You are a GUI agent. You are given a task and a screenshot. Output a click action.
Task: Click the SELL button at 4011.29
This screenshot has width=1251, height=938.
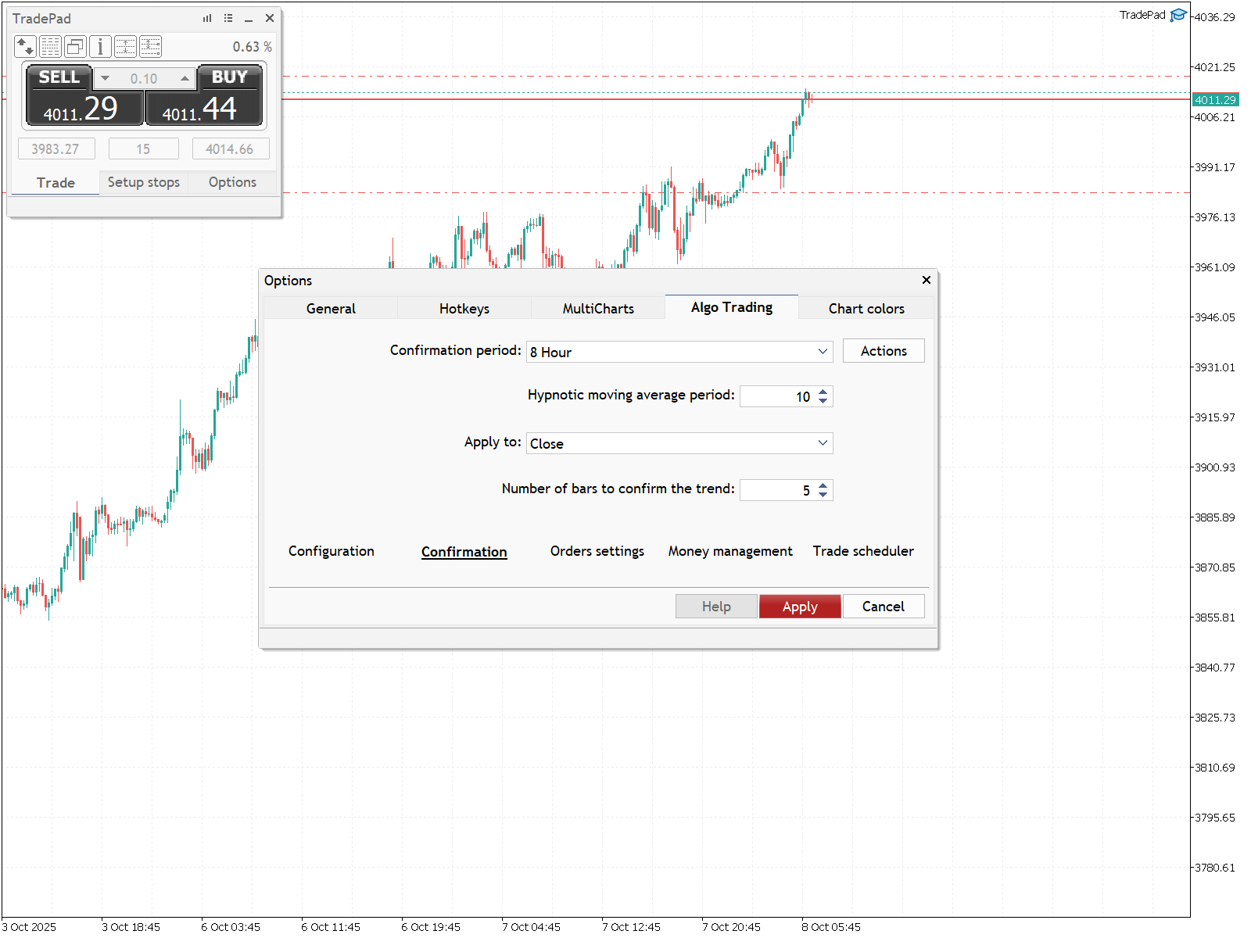click(84, 96)
